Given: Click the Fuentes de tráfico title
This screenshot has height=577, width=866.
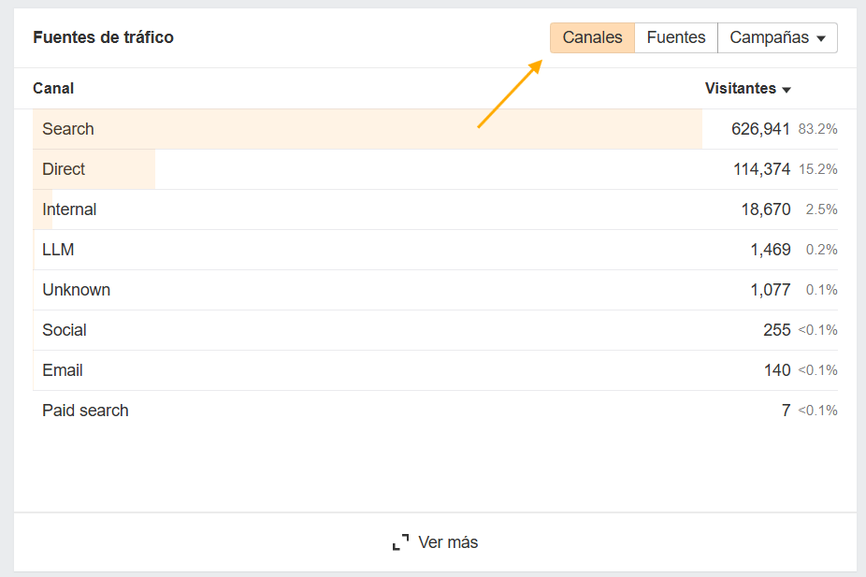Looking at the screenshot, I should (x=103, y=38).
